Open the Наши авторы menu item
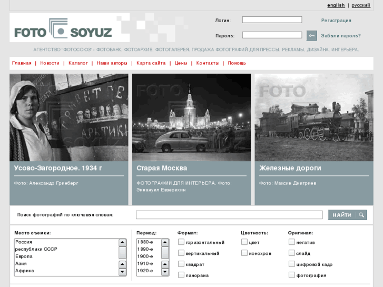383x287 pixels. pyautogui.click(x=112, y=63)
